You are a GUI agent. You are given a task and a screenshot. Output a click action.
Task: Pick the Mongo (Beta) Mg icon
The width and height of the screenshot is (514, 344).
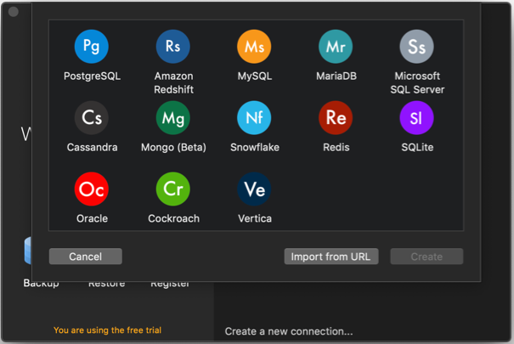point(173,117)
